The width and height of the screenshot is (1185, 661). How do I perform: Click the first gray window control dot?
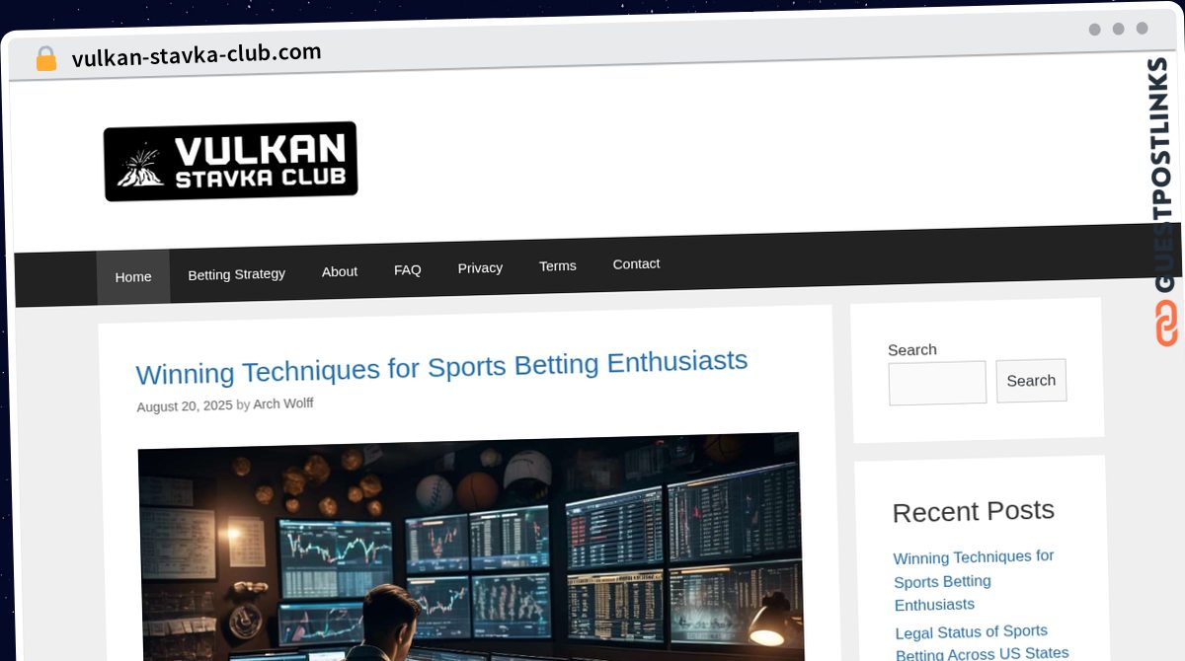[1095, 30]
